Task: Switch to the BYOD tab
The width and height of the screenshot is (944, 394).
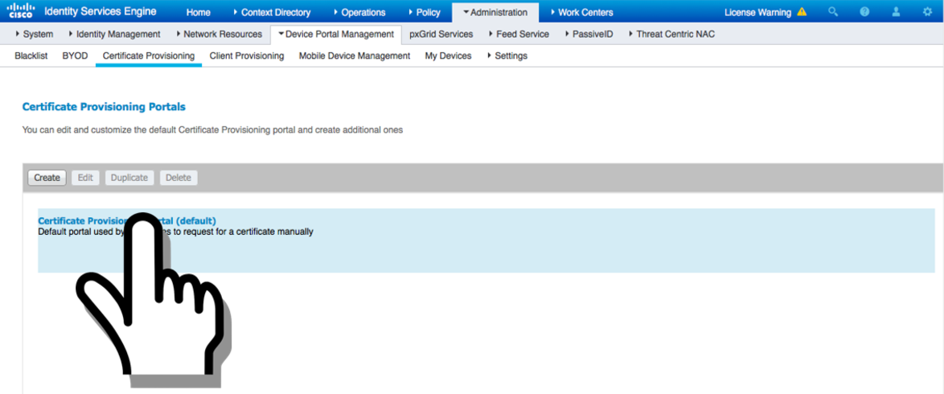Action: tap(76, 55)
